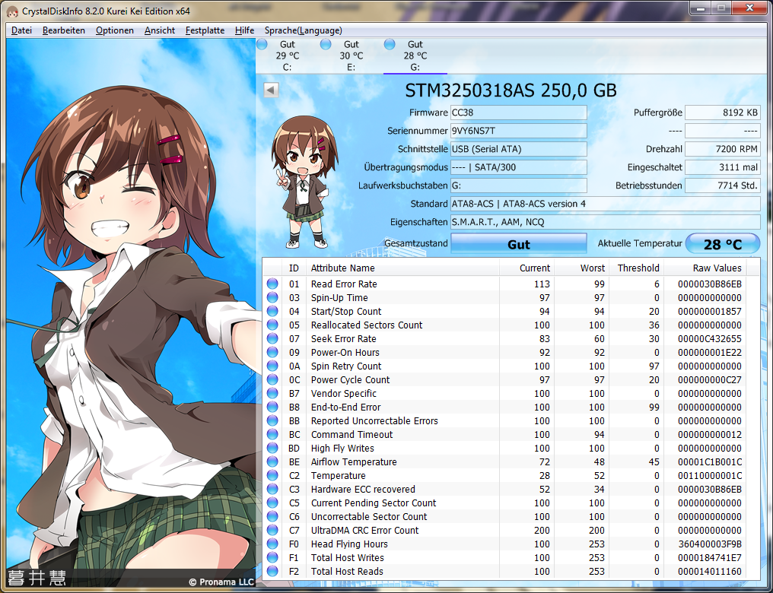The width and height of the screenshot is (773, 593).
Task: Click the status orb for Command Timeout
Action: 272,434
